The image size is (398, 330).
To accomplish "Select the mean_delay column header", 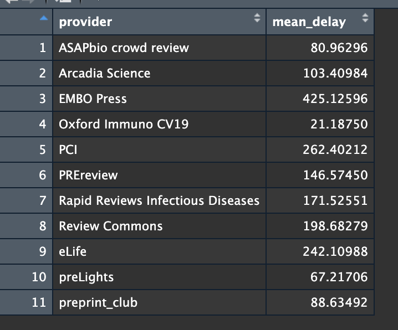I will coord(309,22).
